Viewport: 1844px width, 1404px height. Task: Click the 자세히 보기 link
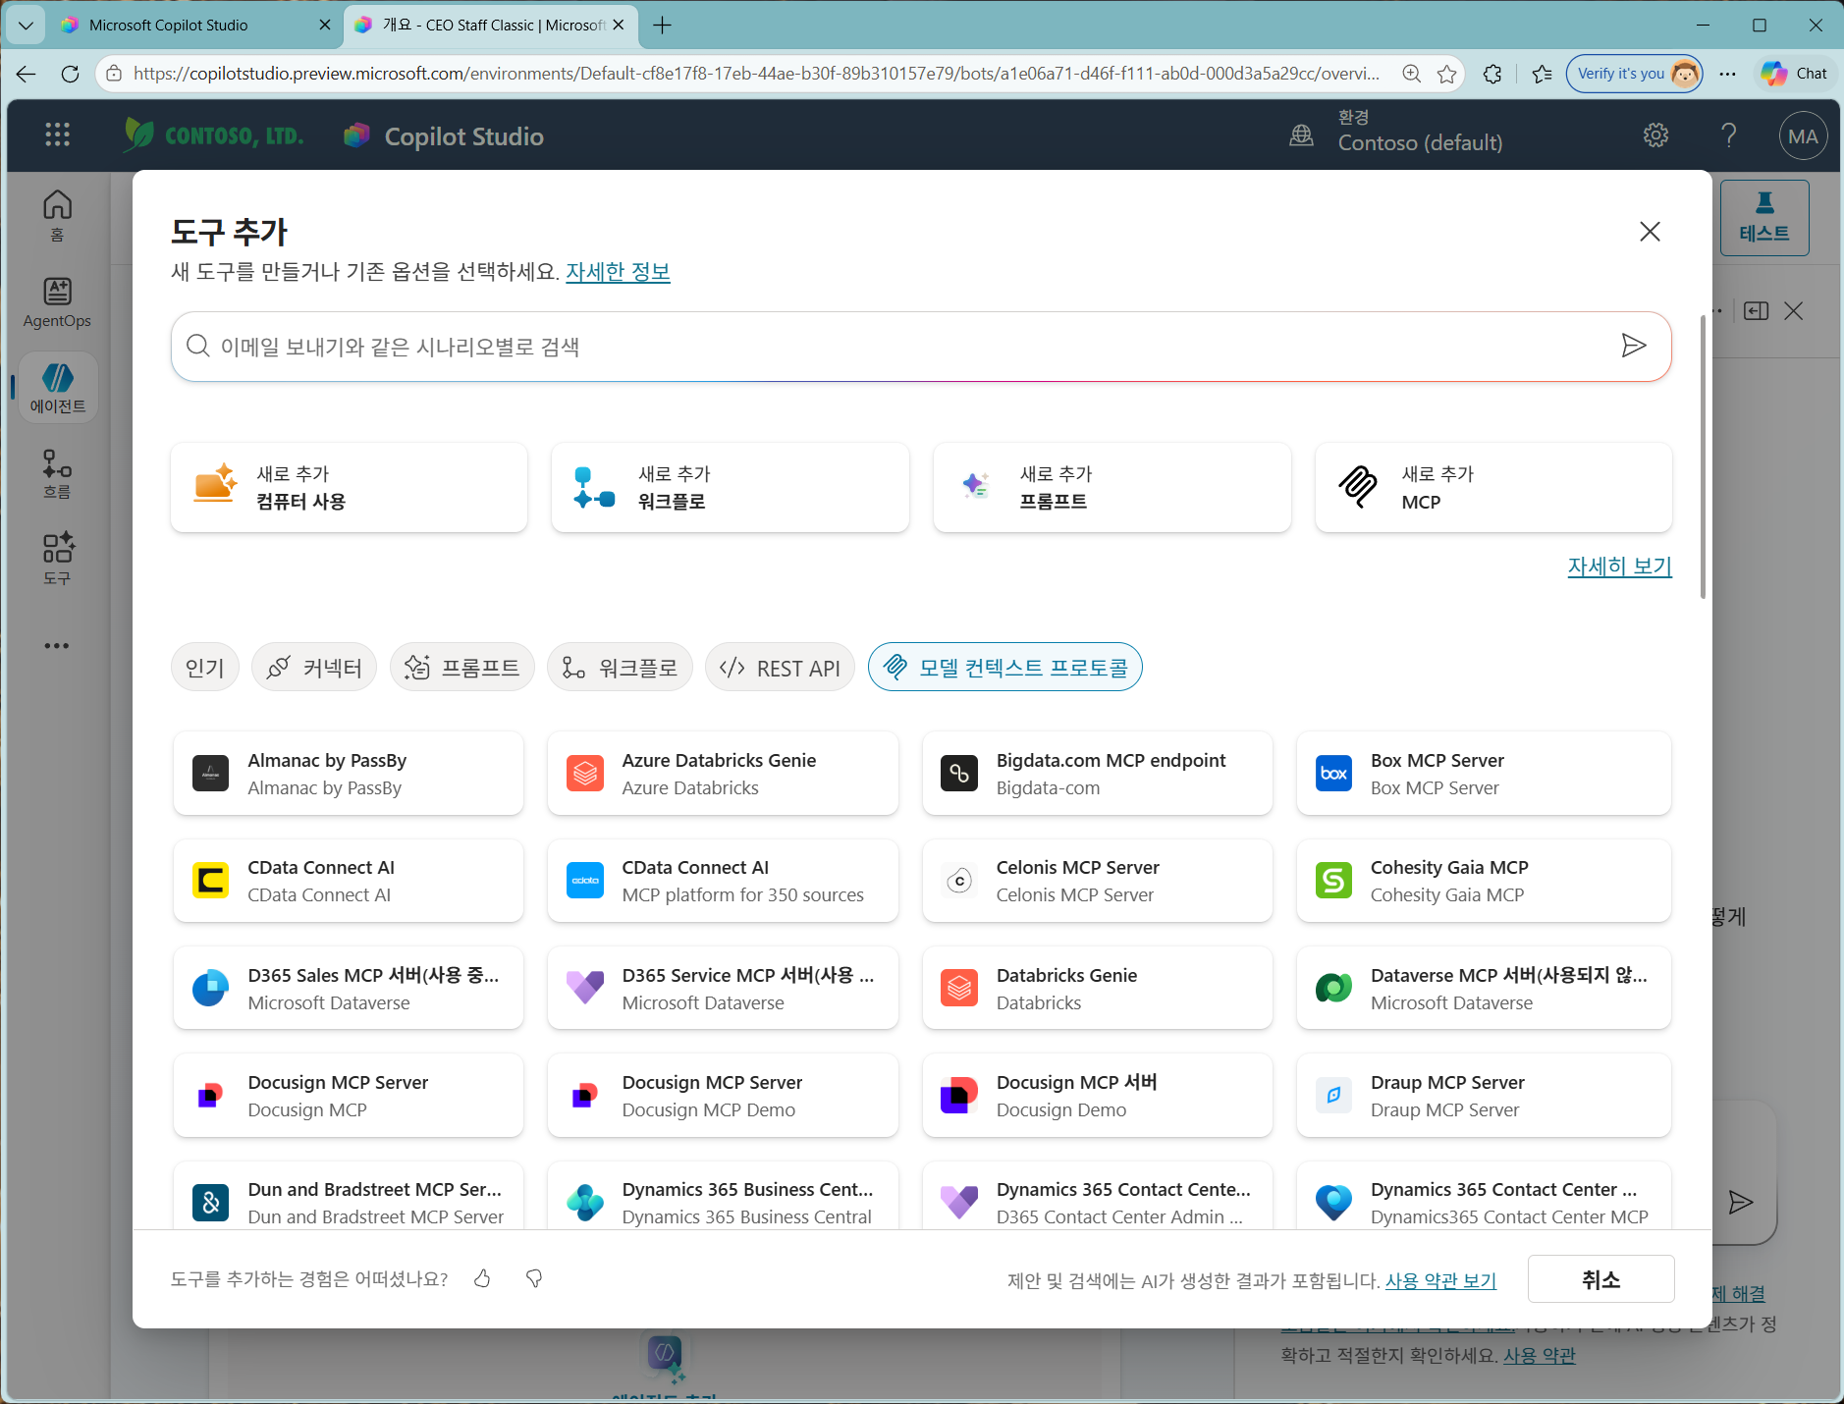tap(1620, 567)
